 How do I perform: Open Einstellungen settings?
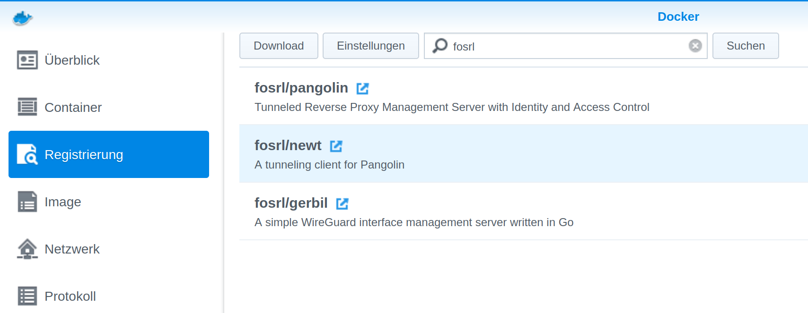371,46
